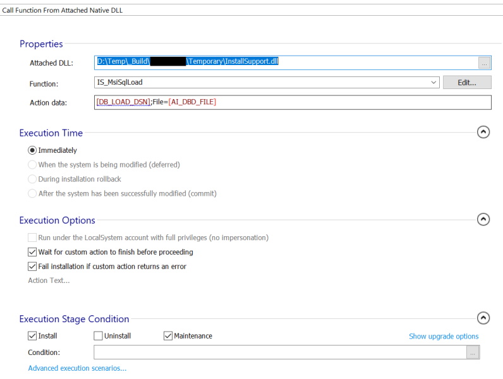Click browse button beside Condition field
The height and width of the screenshot is (379, 503).
pos(473,353)
